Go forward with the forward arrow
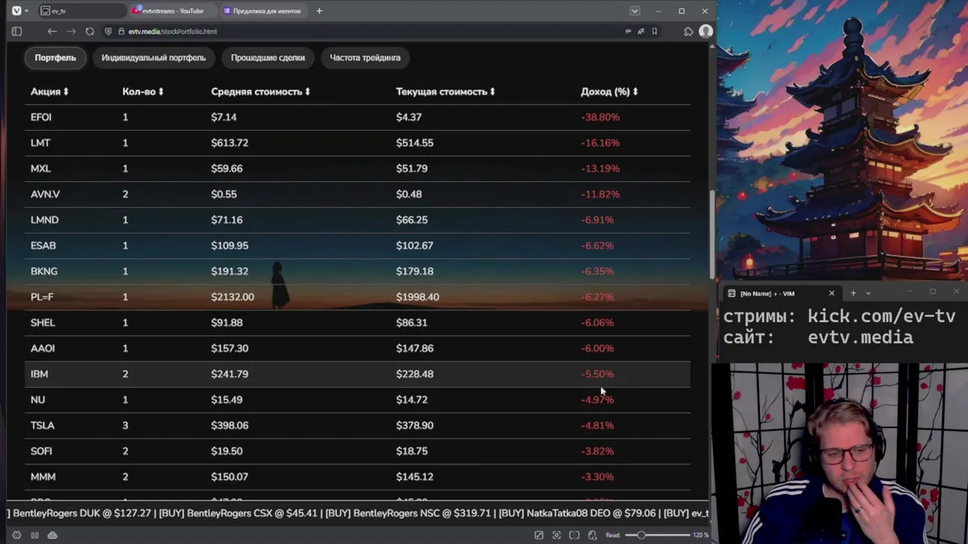The image size is (968, 544). pos(71,31)
